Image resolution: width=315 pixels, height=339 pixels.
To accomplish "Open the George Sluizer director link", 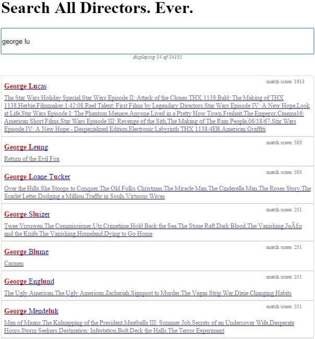I will click(x=27, y=215).
